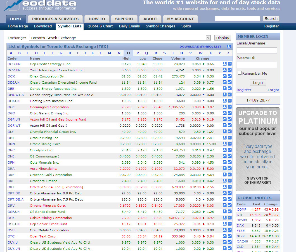
Task: Click download icon for ORT row
Action: 224,187
